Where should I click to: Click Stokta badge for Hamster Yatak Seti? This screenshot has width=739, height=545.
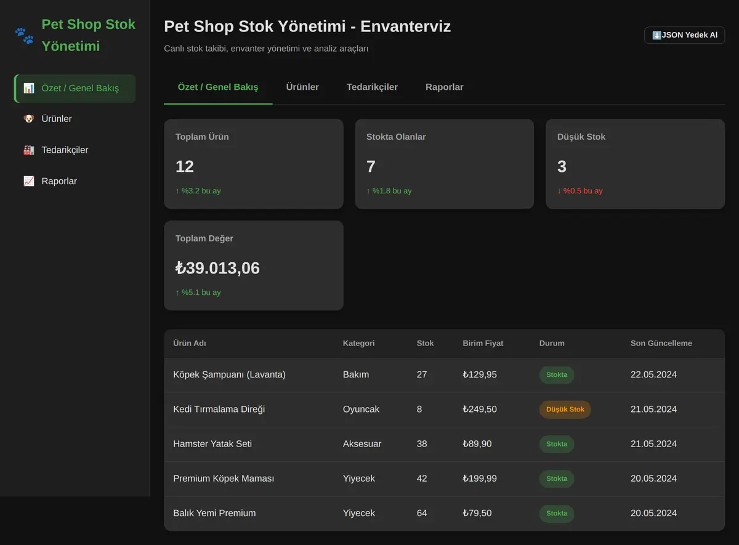tap(557, 444)
